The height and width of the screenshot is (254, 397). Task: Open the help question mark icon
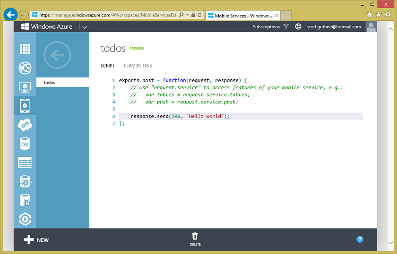[x=360, y=239]
